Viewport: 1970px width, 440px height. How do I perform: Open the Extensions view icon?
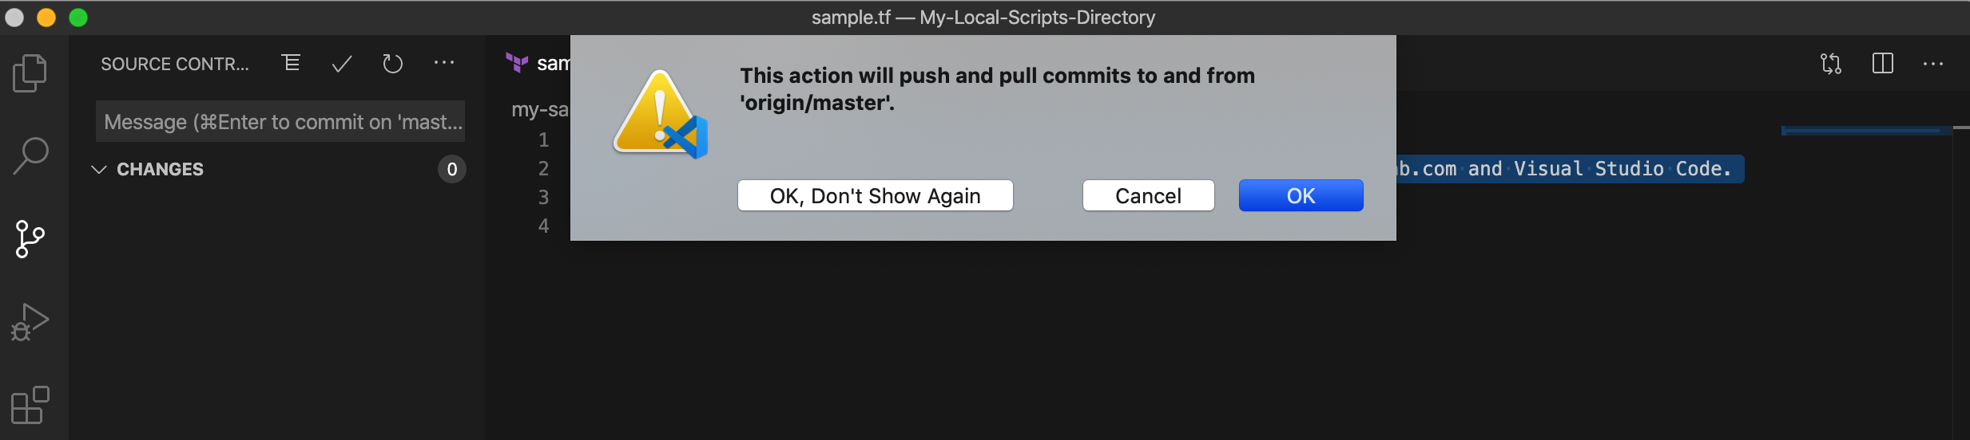click(x=30, y=405)
